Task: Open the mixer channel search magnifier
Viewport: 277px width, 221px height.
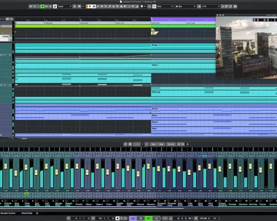Action: pos(125,144)
